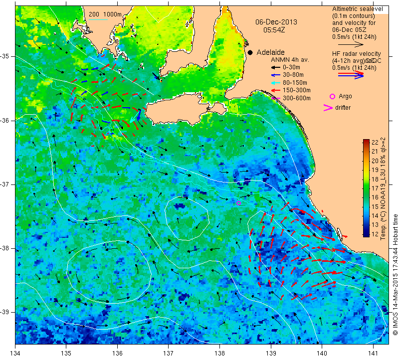Select the time text 05:54Z

click(274, 30)
